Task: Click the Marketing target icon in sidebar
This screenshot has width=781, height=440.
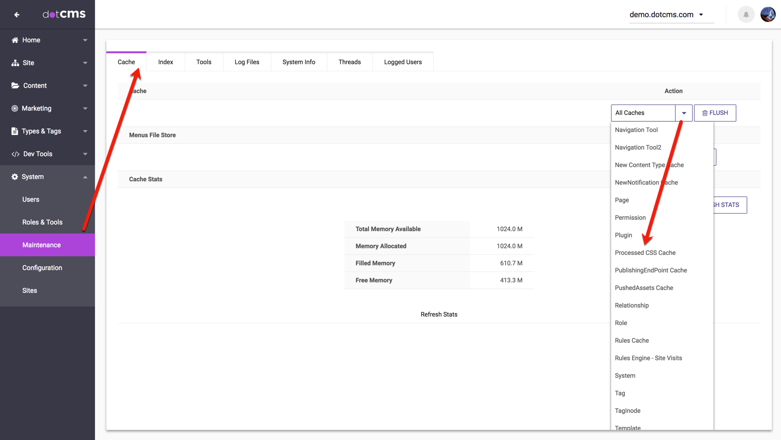Action: [15, 109]
